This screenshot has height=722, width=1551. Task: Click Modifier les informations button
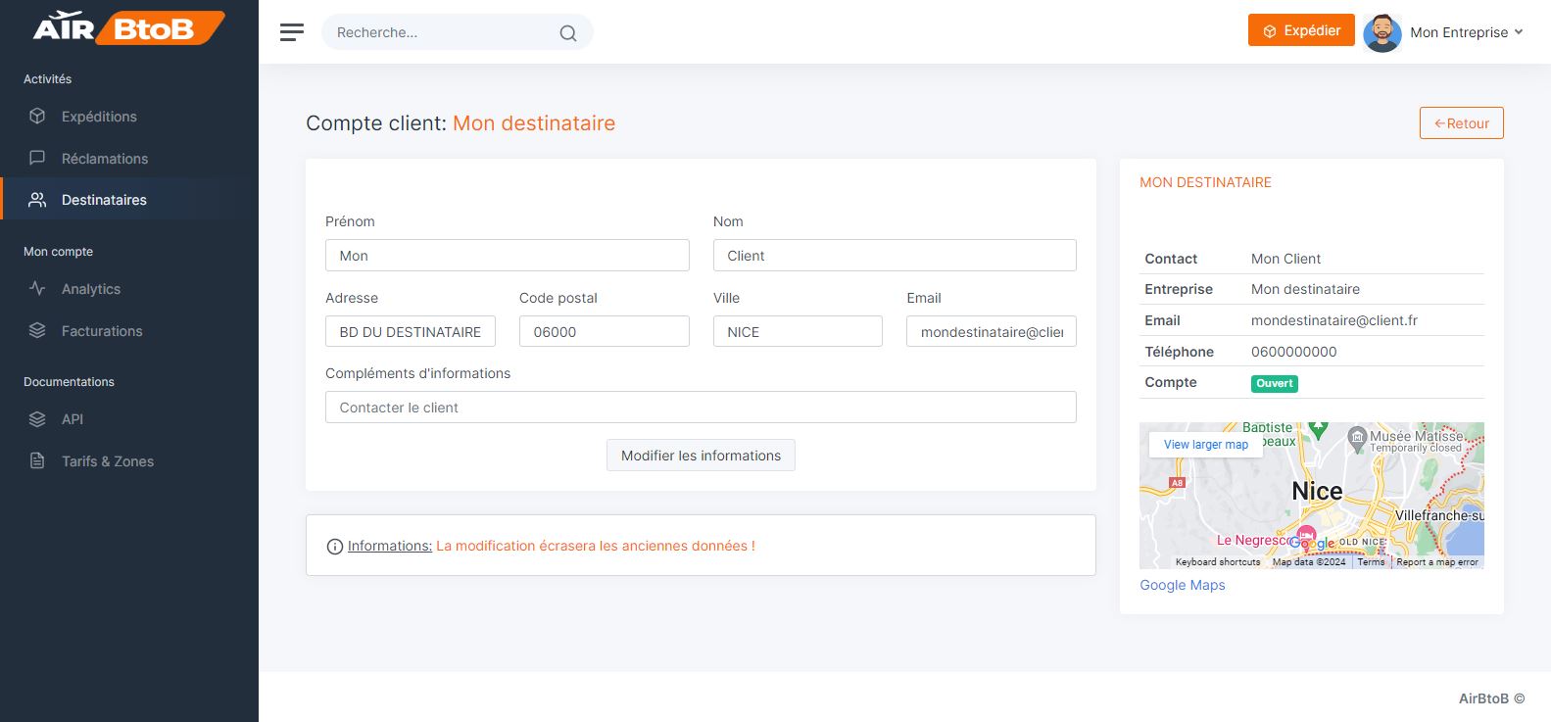(x=701, y=456)
